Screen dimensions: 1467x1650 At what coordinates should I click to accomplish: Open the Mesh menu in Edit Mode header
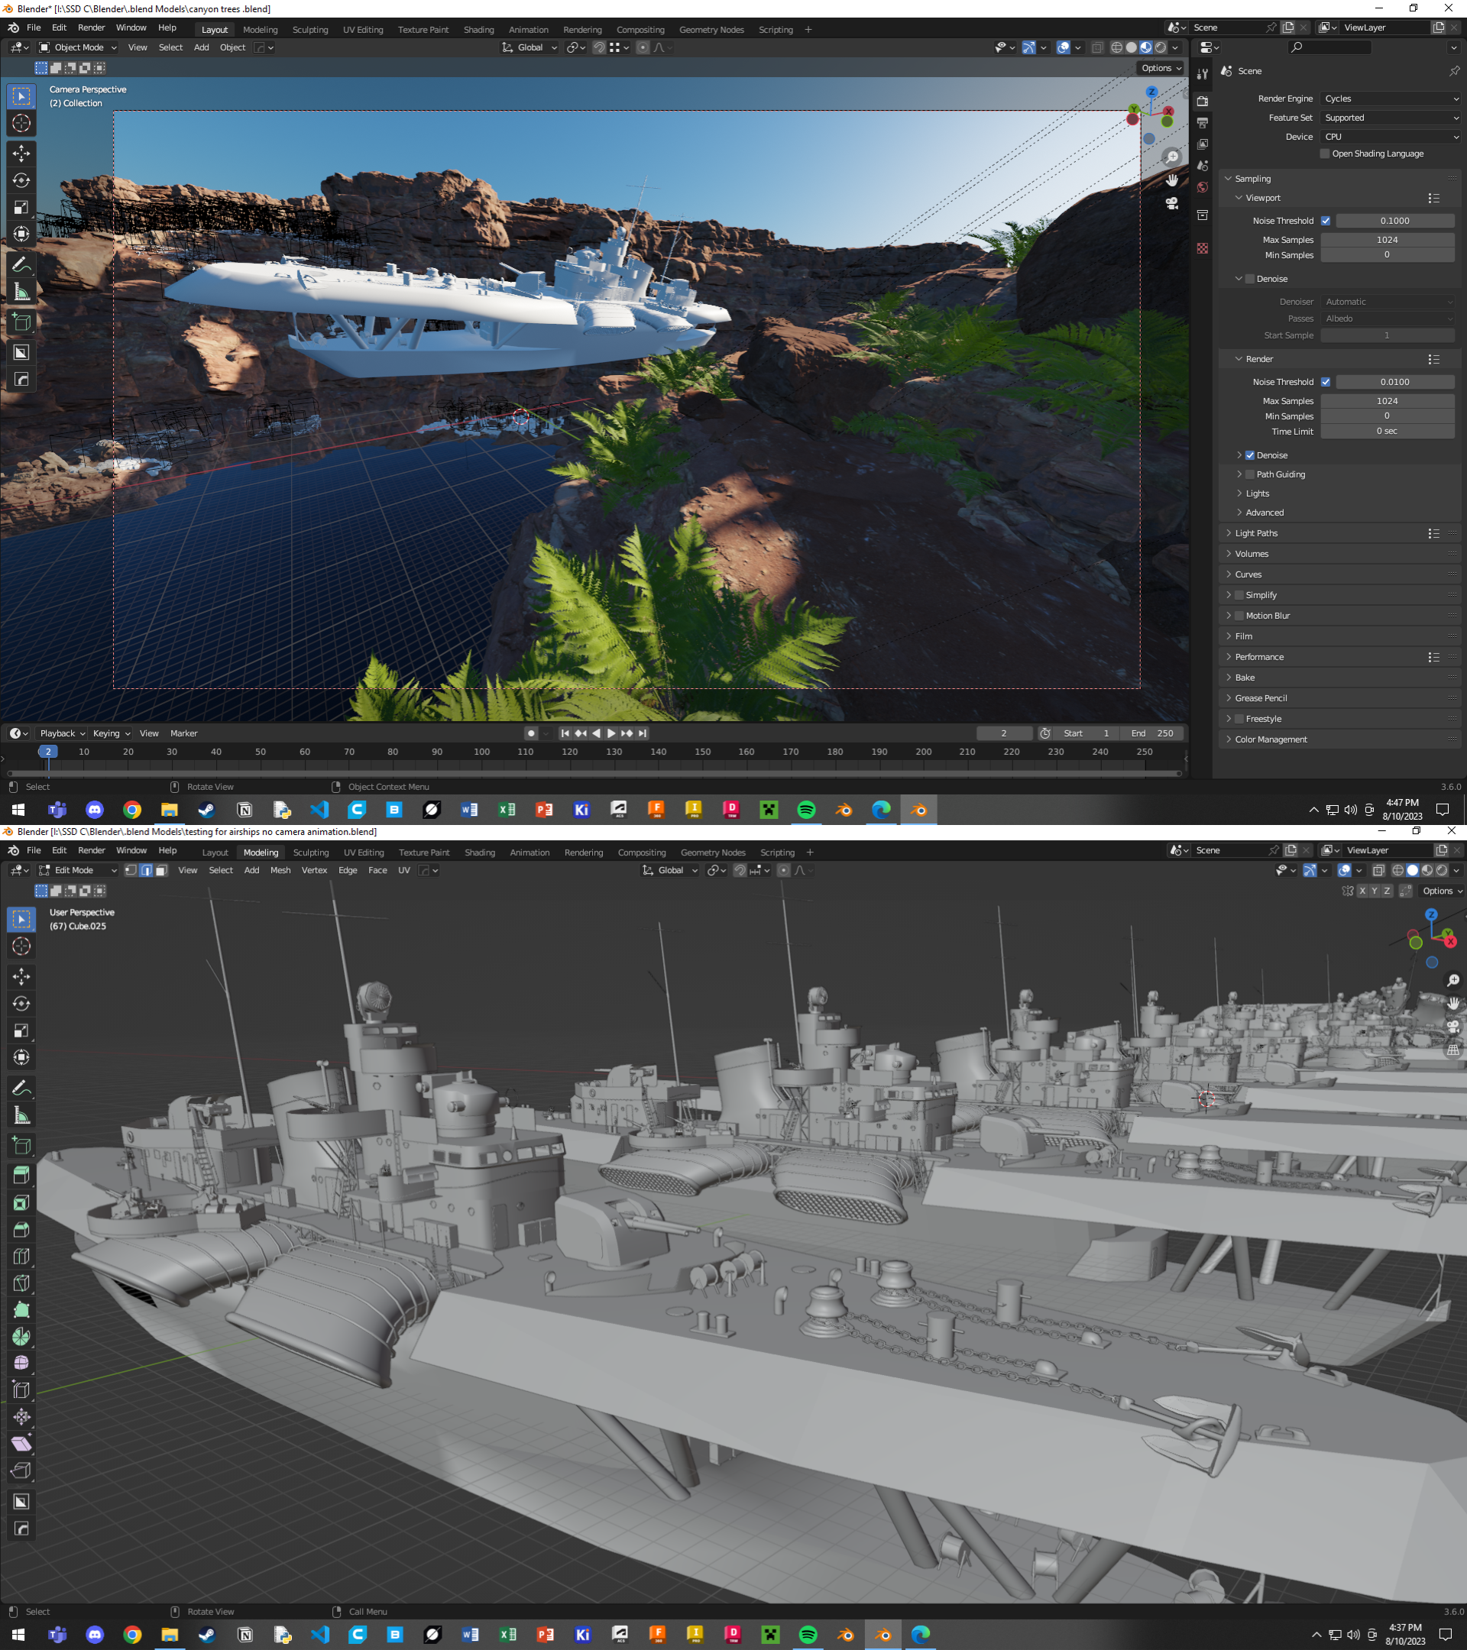coord(280,870)
